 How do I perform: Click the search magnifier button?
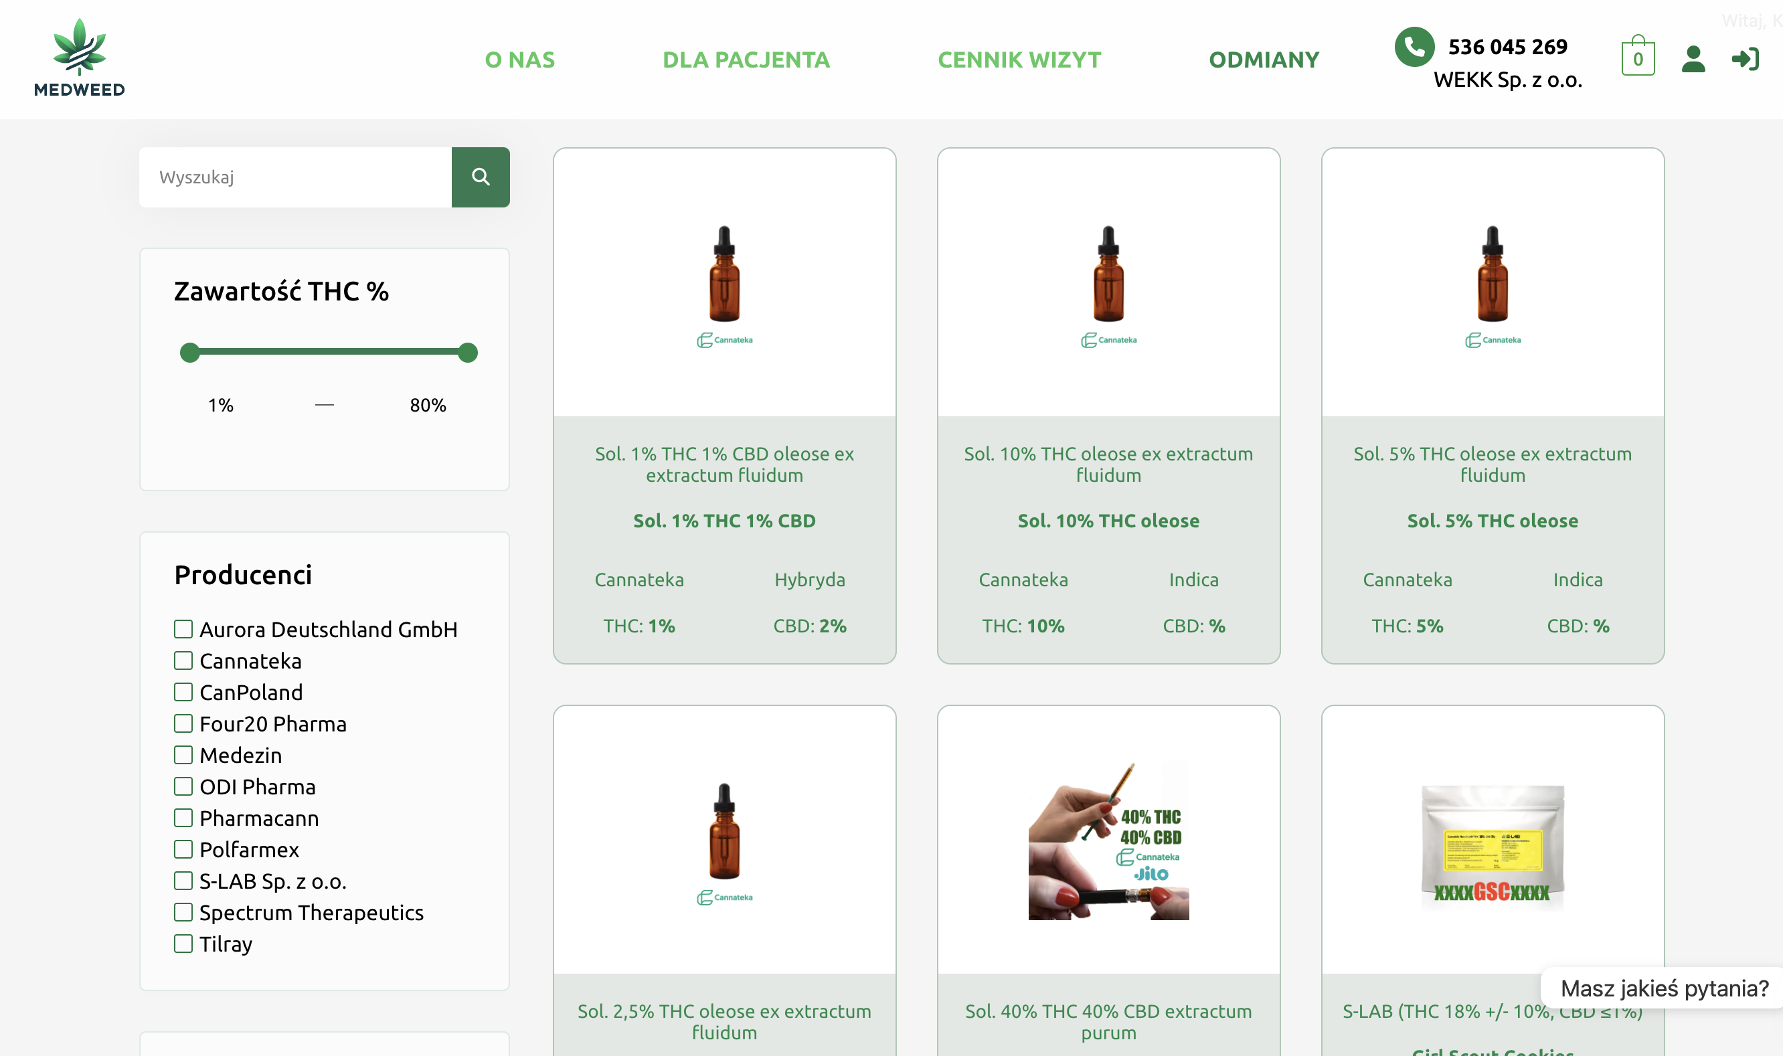[481, 177]
